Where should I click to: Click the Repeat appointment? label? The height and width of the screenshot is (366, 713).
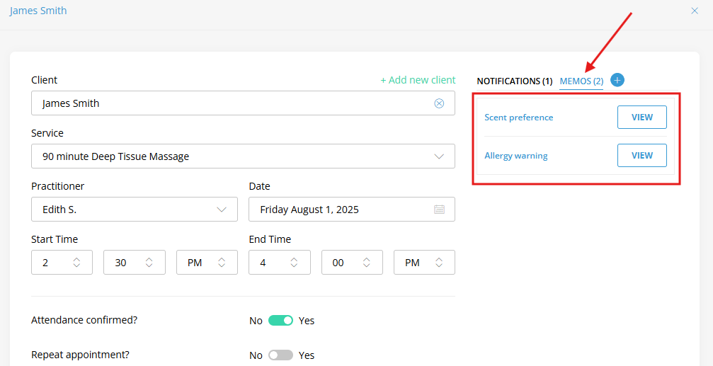81,355
